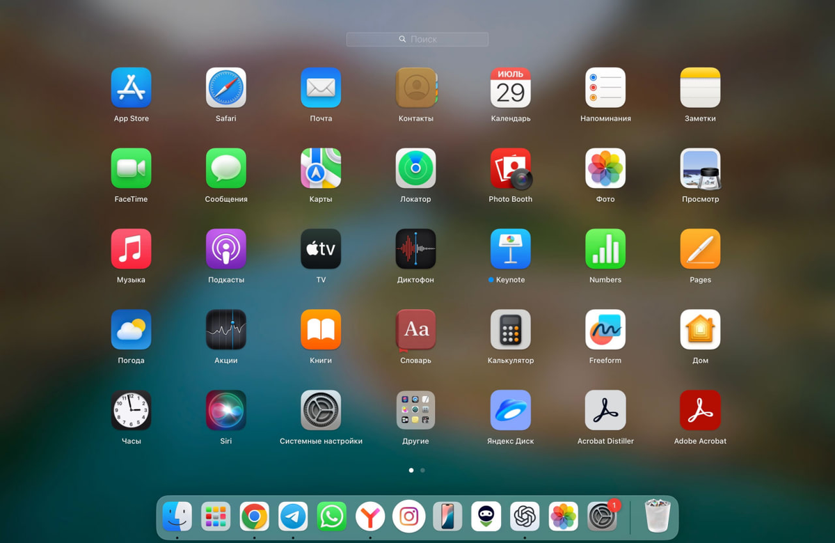Open the Акции stocks app
Image resolution: width=835 pixels, height=543 pixels.
(x=226, y=330)
